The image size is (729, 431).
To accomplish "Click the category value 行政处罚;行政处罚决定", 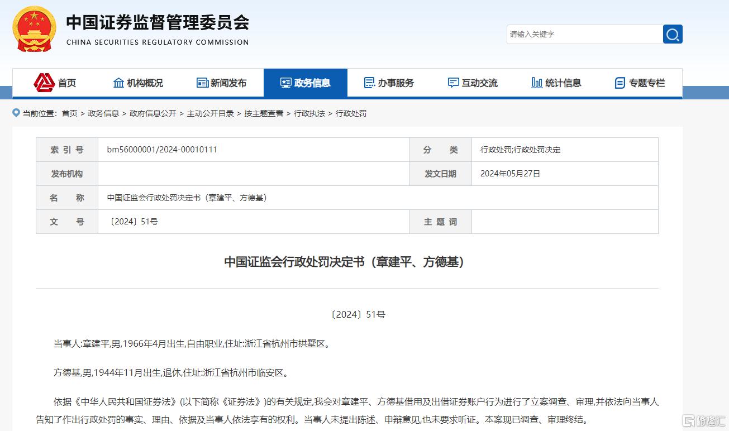I will tap(521, 150).
